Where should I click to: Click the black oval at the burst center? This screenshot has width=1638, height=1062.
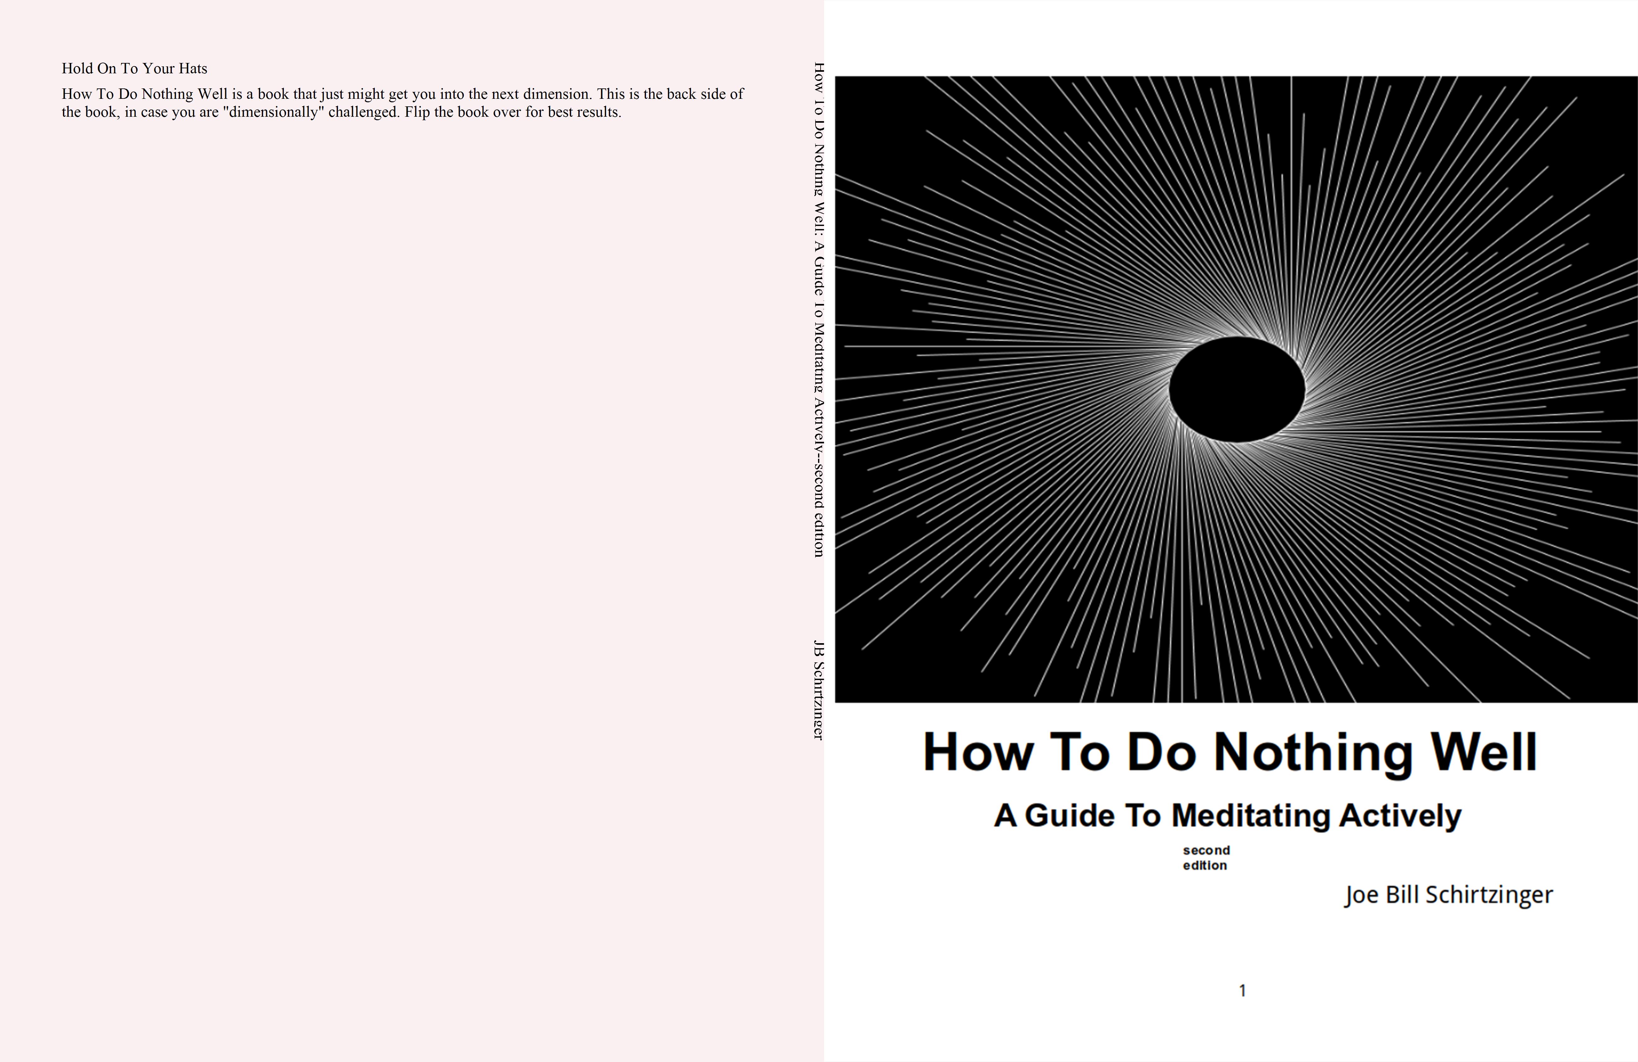click(x=1237, y=390)
